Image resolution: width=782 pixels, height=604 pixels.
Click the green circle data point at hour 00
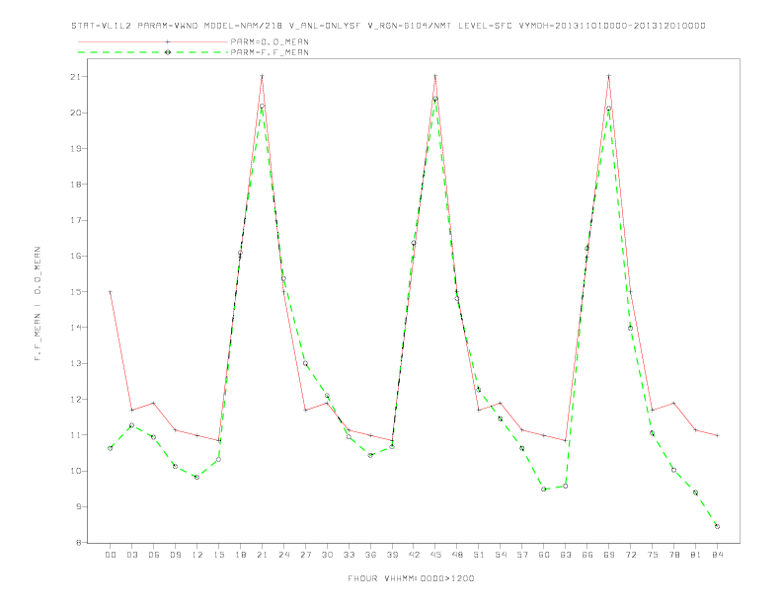(111, 448)
